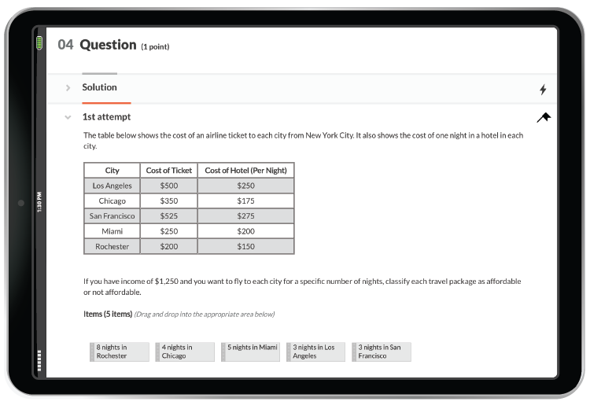The image size is (590, 405).
Task: Collapse the 1st attempt section chevron
Action: coord(68,117)
